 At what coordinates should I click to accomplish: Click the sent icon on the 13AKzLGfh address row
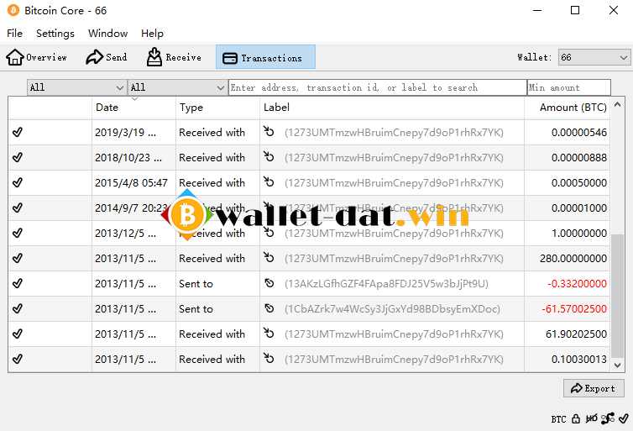(269, 283)
